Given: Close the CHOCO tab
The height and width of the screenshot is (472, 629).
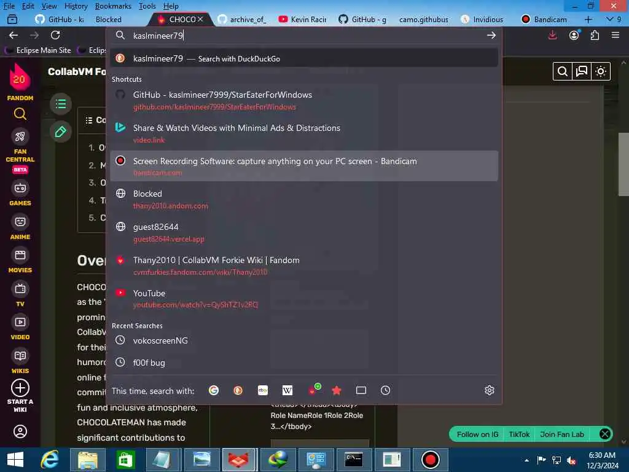Looking at the screenshot, I should pos(200,19).
